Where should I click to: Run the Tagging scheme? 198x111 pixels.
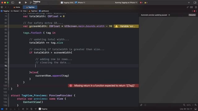tap(26, 2)
